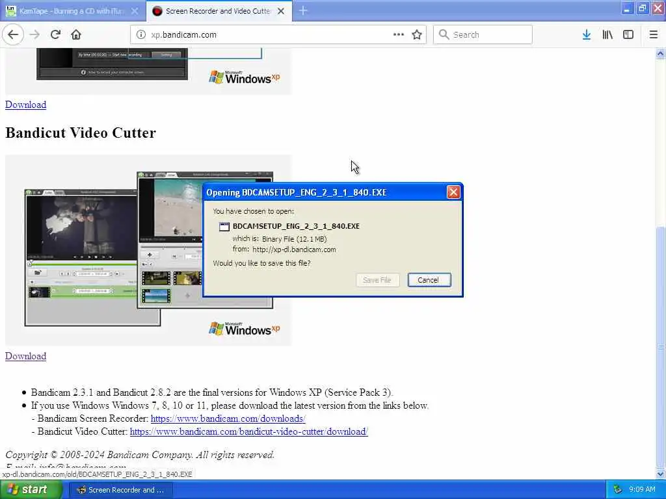Reload the current page
The image size is (666, 499).
point(55,34)
